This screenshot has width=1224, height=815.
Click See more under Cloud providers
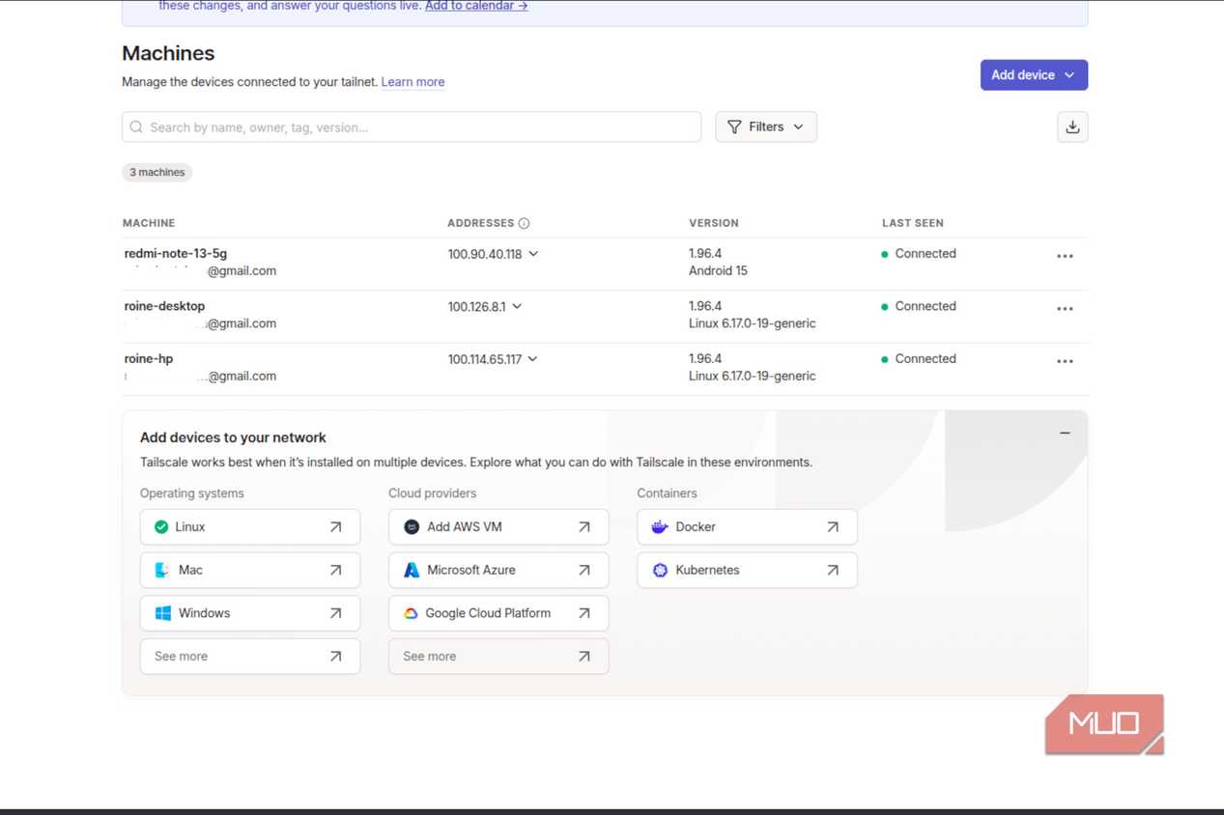[498, 657]
